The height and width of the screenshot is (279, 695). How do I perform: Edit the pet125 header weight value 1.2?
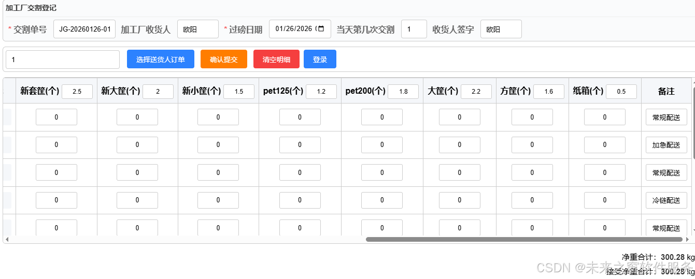tap(321, 92)
